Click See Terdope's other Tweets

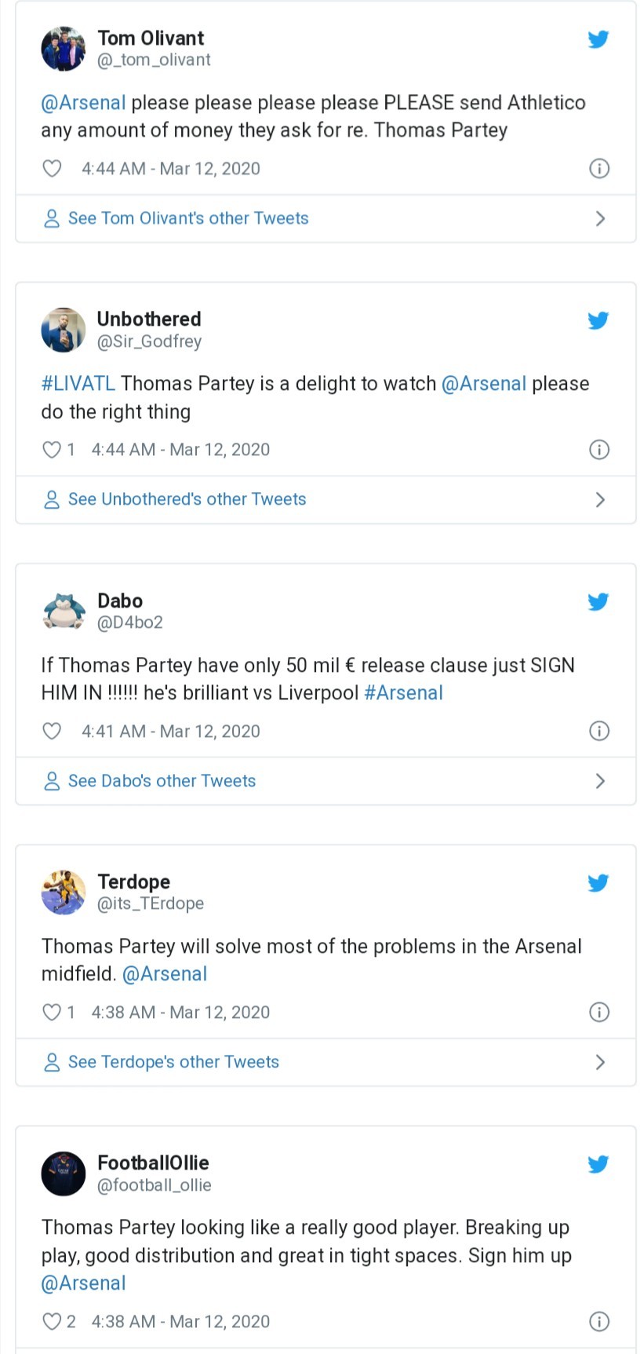click(x=173, y=1062)
